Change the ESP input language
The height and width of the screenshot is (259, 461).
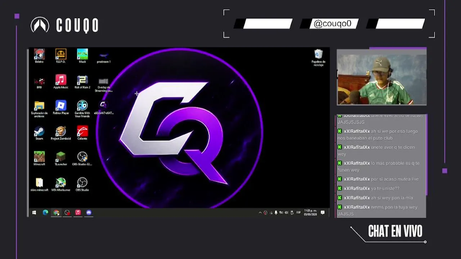pyautogui.click(x=299, y=213)
